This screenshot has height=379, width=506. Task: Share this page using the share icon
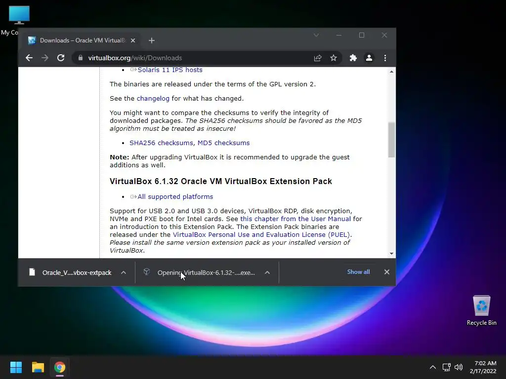coord(318,58)
